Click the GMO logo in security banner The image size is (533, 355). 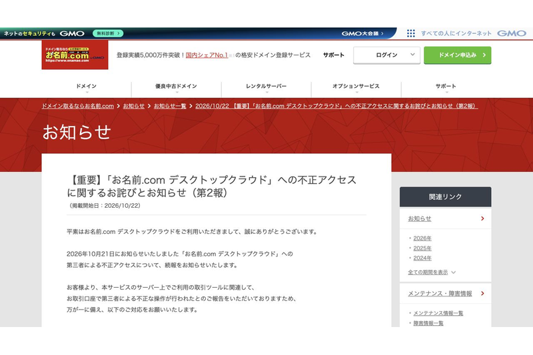pyautogui.click(x=72, y=33)
